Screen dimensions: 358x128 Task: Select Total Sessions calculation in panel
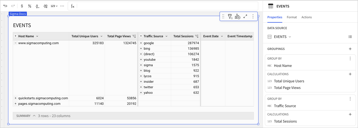click(285, 121)
